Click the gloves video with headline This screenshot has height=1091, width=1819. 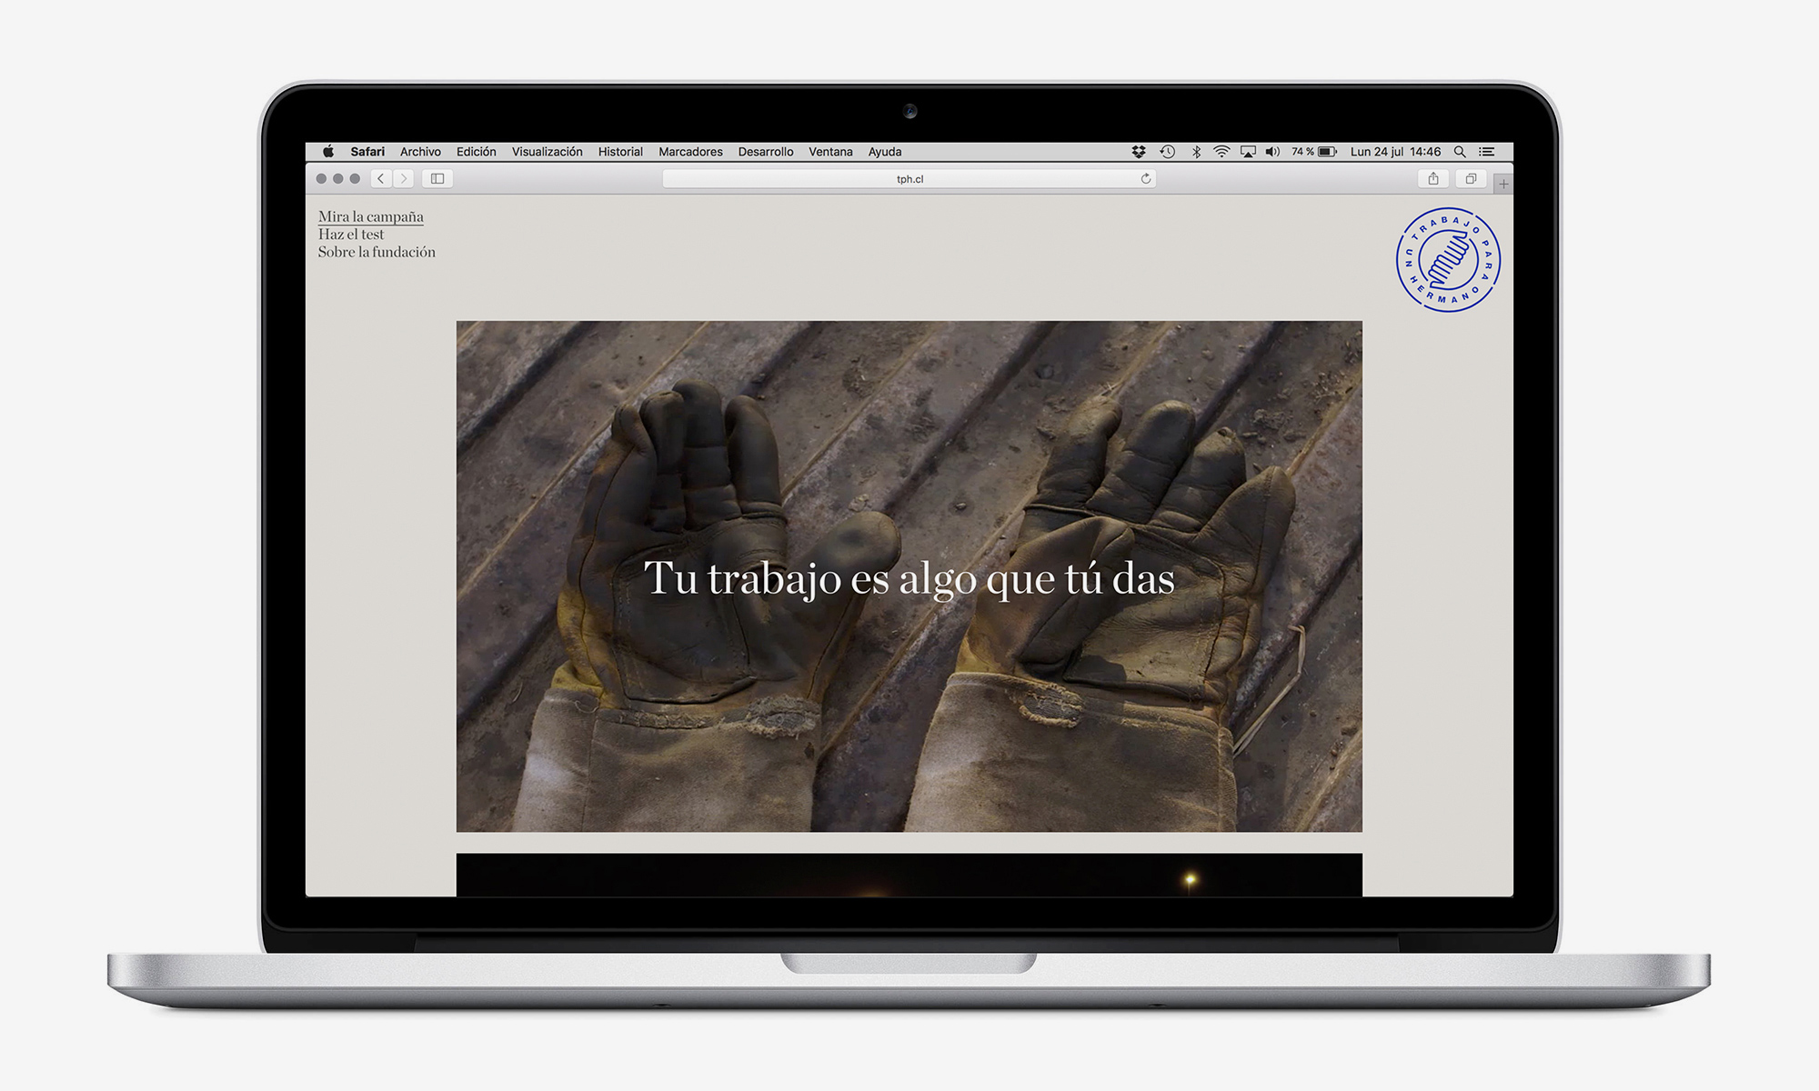909,576
